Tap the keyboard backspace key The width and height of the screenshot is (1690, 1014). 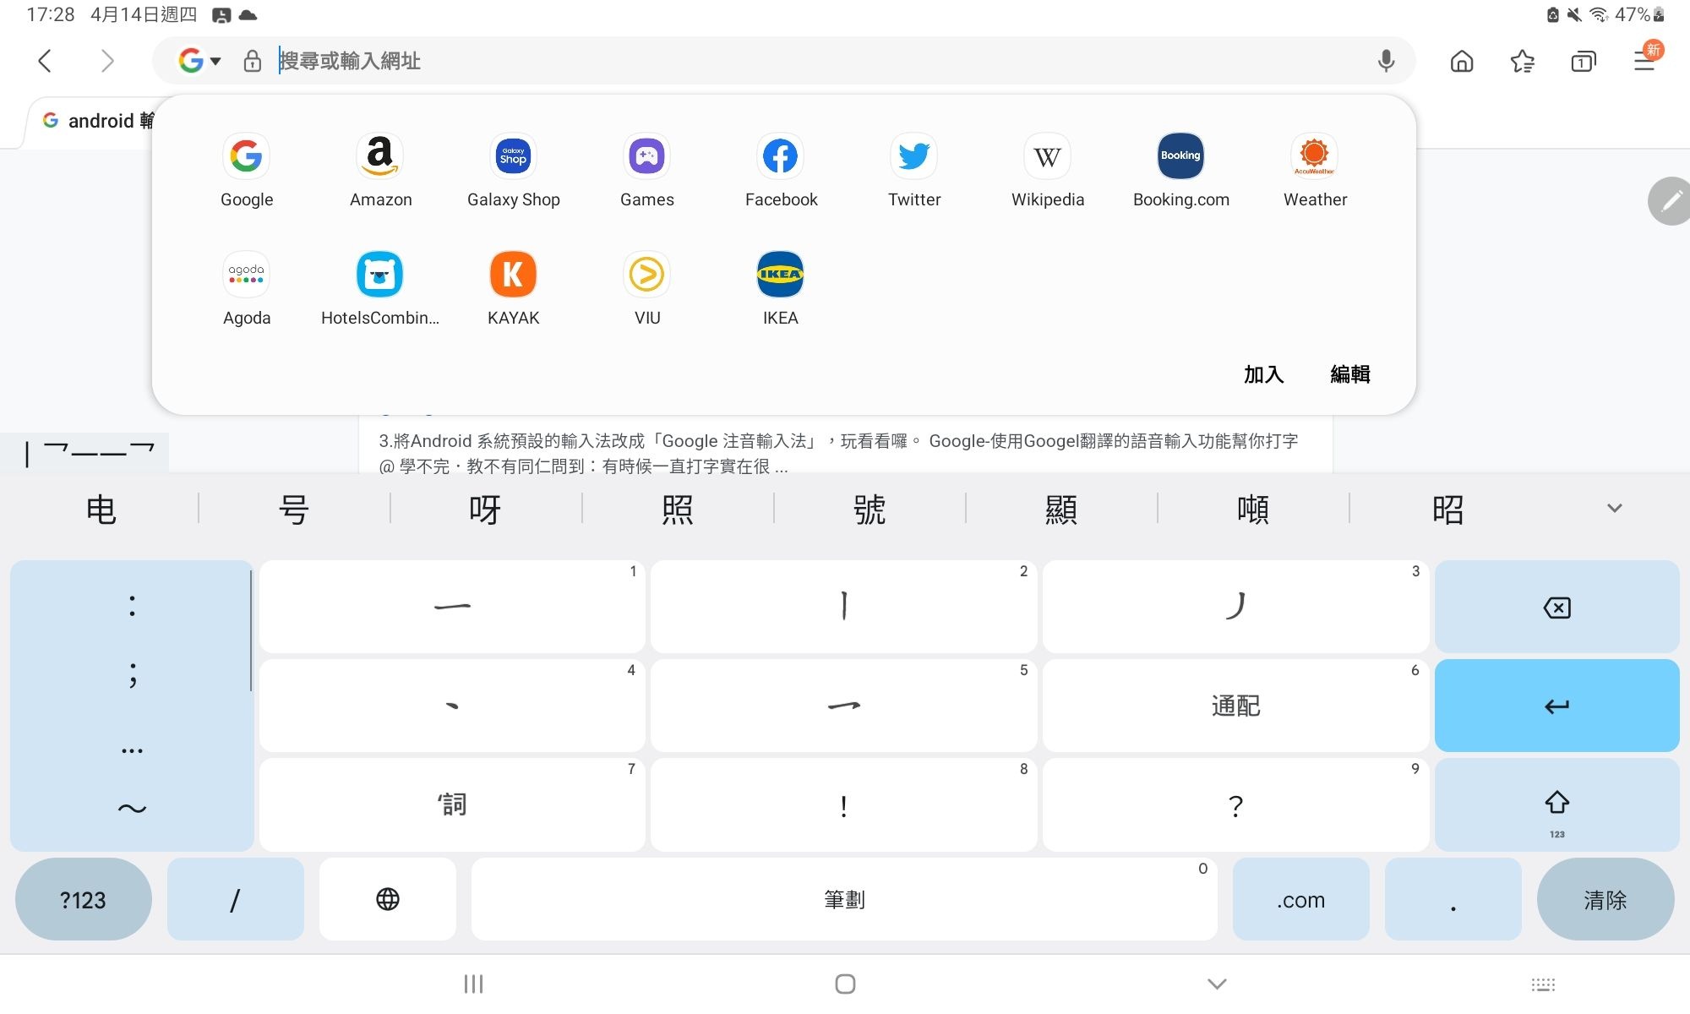coord(1556,607)
